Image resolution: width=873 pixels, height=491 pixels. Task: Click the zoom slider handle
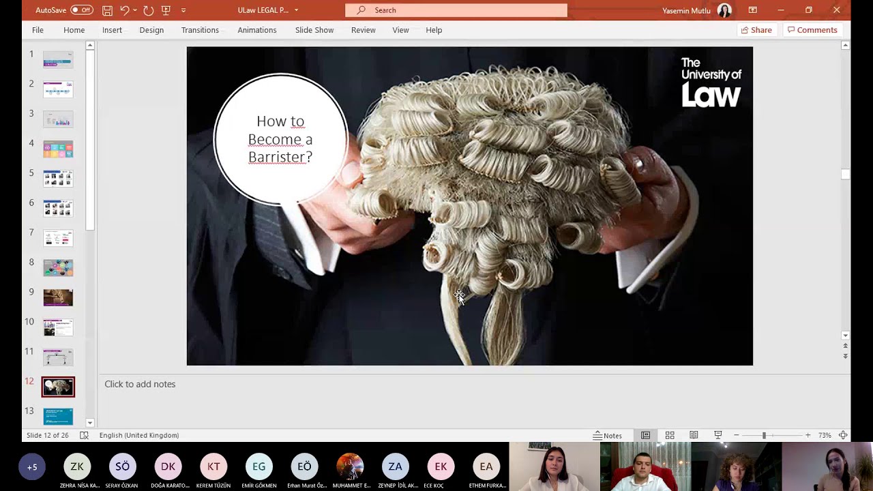pyautogui.click(x=764, y=435)
